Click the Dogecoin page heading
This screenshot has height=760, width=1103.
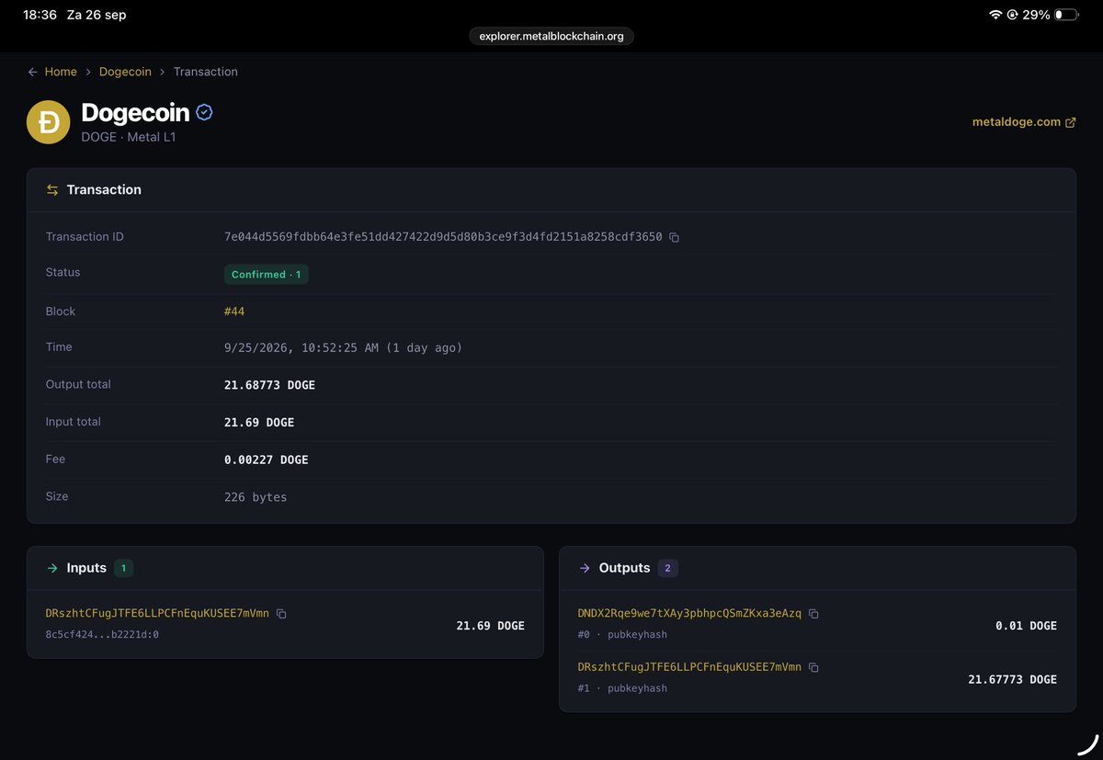tap(135, 113)
